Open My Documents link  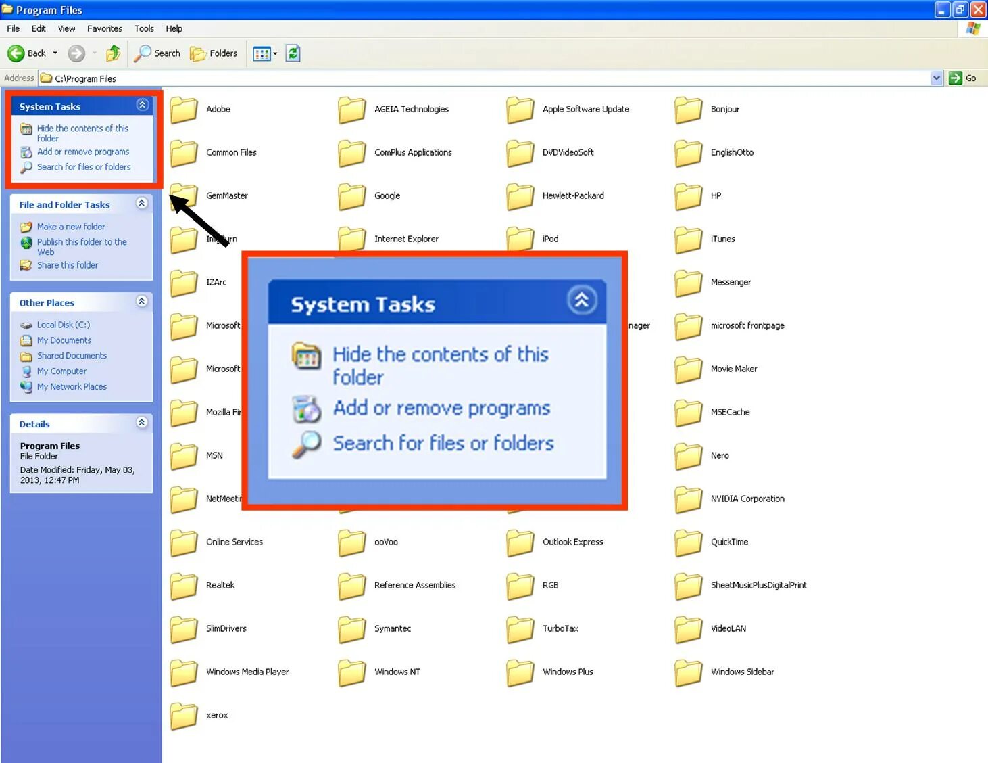point(64,340)
